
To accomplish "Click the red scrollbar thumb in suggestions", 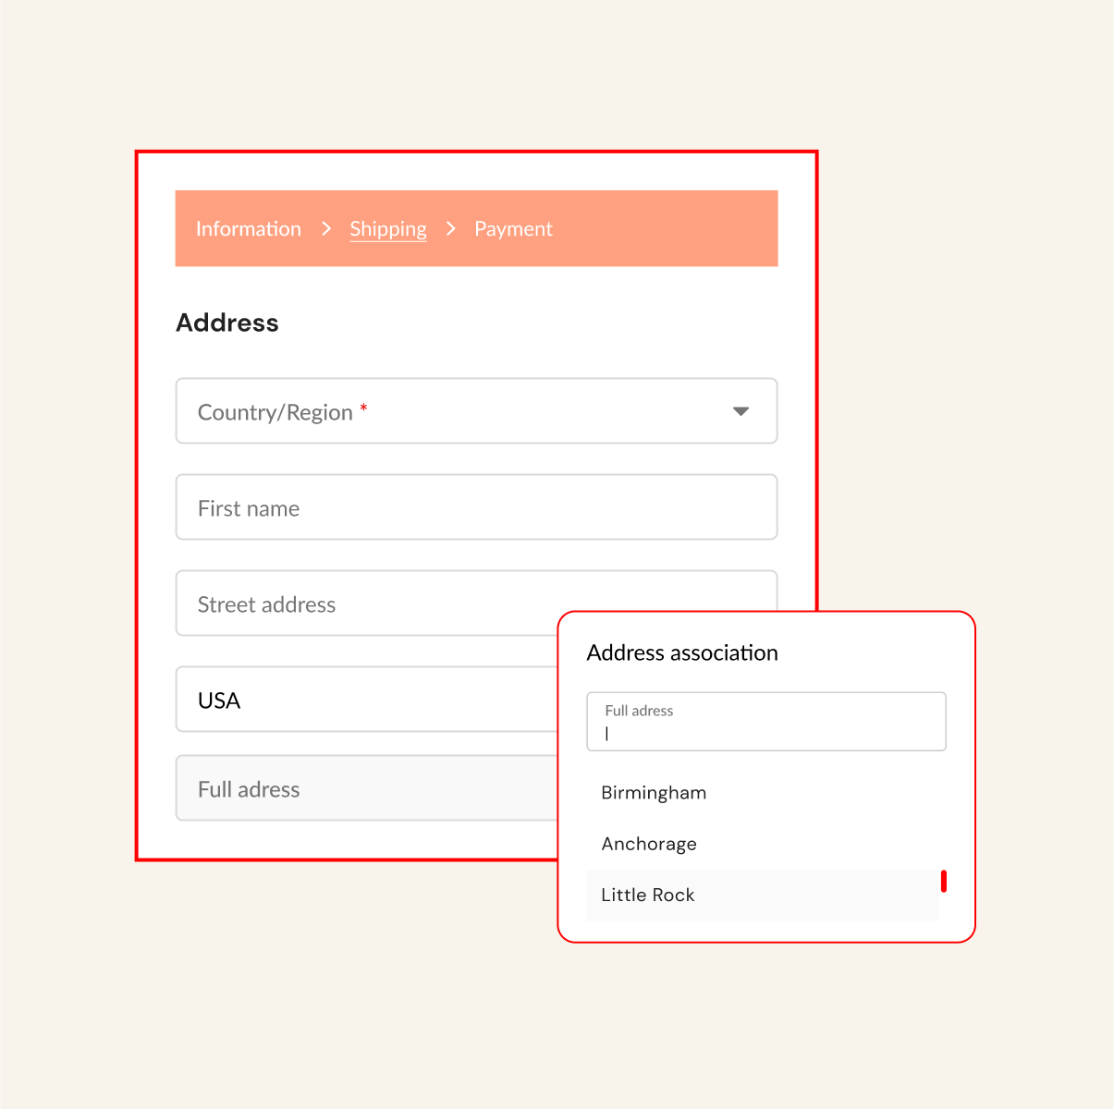I will [x=943, y=881].
